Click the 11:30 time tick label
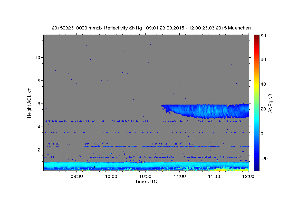 214,176
